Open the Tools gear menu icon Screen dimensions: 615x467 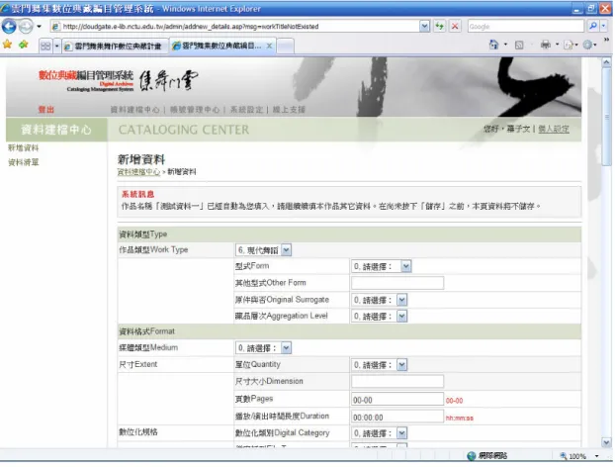[x=587, y=46]
